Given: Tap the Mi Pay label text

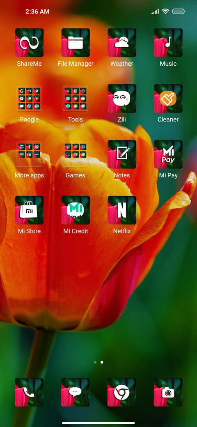Looking at the screenshot, I should (x=168, y=175).
